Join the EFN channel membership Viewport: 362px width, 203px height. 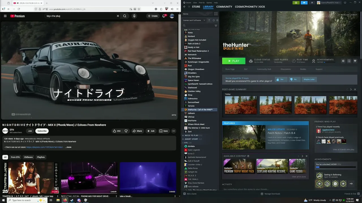(x=30, y=131)
